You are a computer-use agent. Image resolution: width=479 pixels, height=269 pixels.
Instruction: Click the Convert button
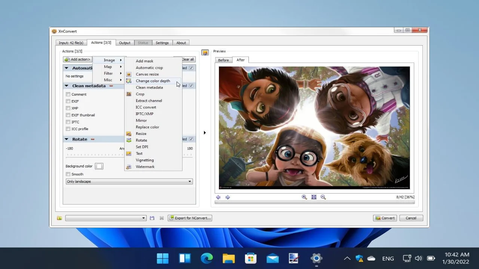point(385,218)
